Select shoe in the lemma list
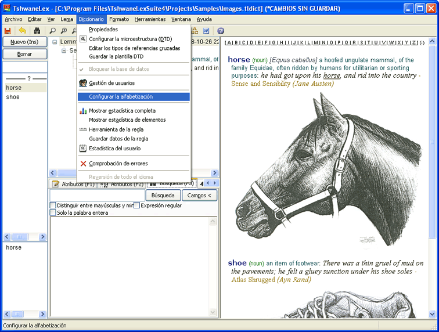This screenshot has height=332, width=439. (26, 97)
